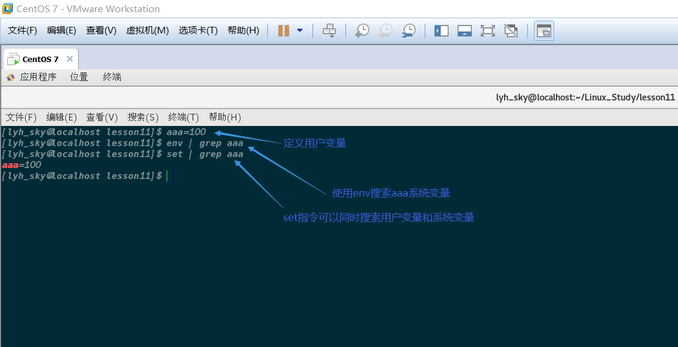This screenshot has width=678, height=347.
Task: Open terminal 查看(V) menu
Action: point(102,117)
